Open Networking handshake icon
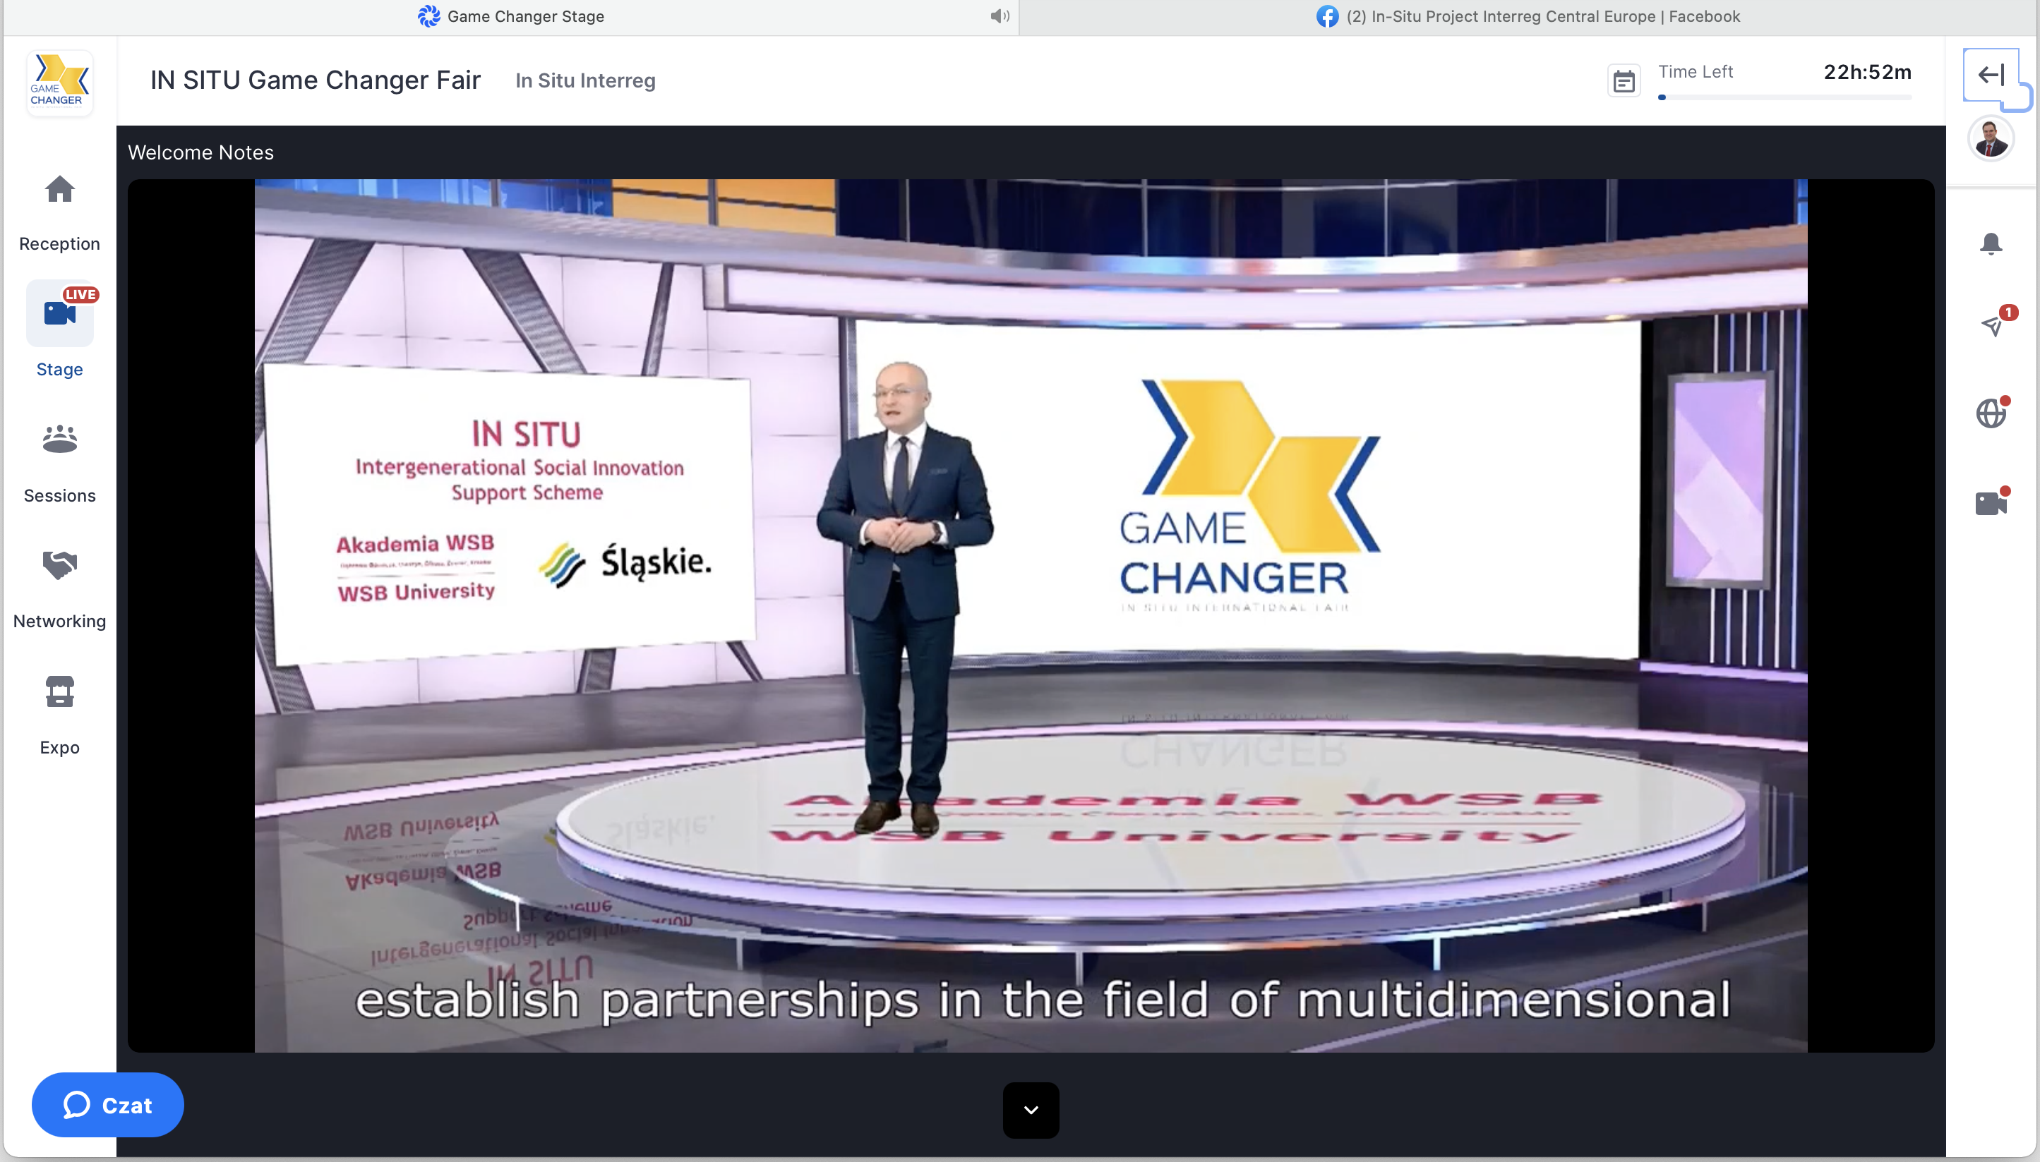This screenshot has width=2040, height=1162. click(60, 565)
